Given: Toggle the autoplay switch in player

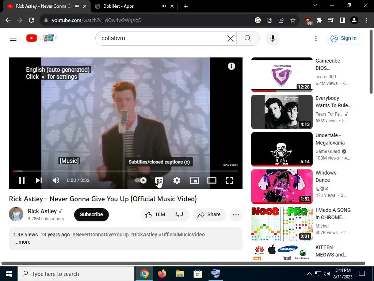Looking at the screenshot, I should (x=141, y=180).
